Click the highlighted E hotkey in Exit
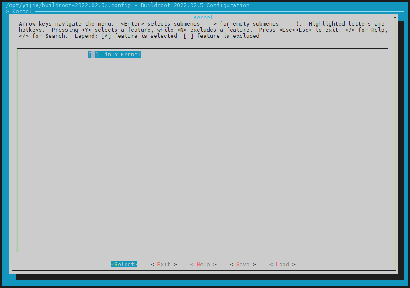Image resolution: width=410 pixels, height=288 pixels. click(x=158, y=264)
